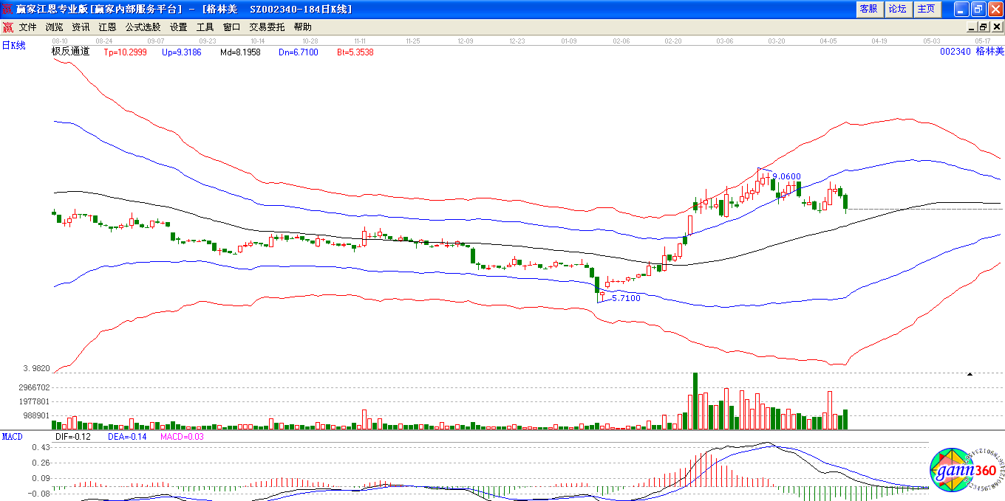The image size is (1005, 501).
Task: Click the 002340 格林美 stock label
Action: click(972, 52)
